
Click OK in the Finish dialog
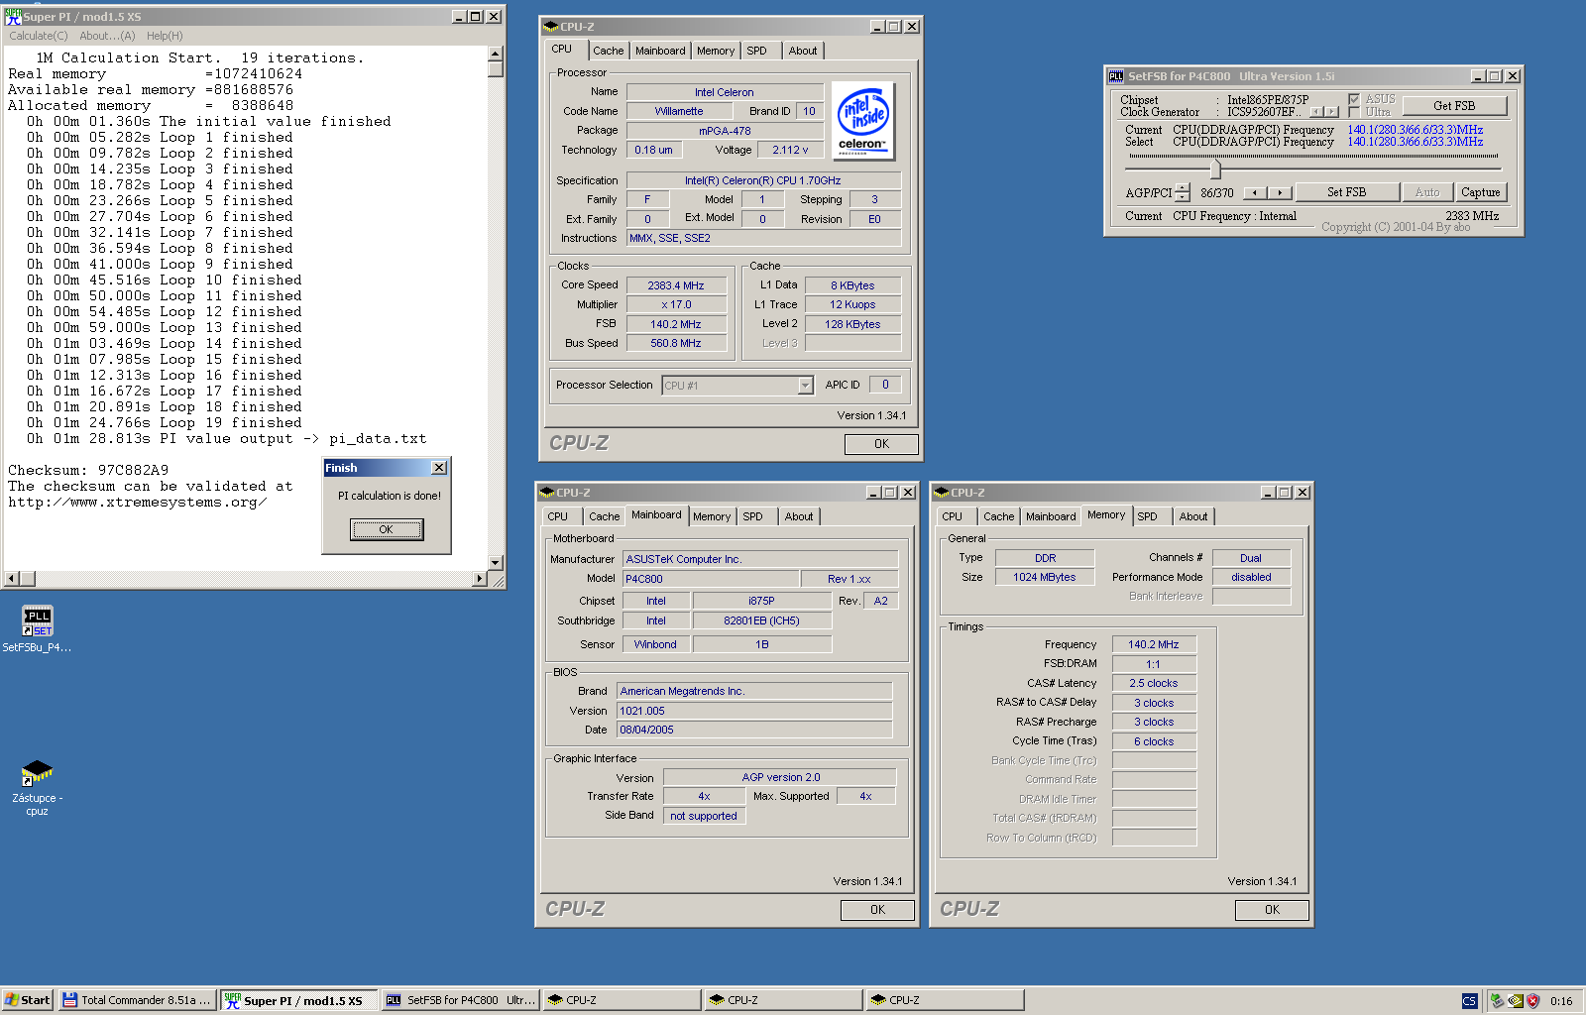387,529
